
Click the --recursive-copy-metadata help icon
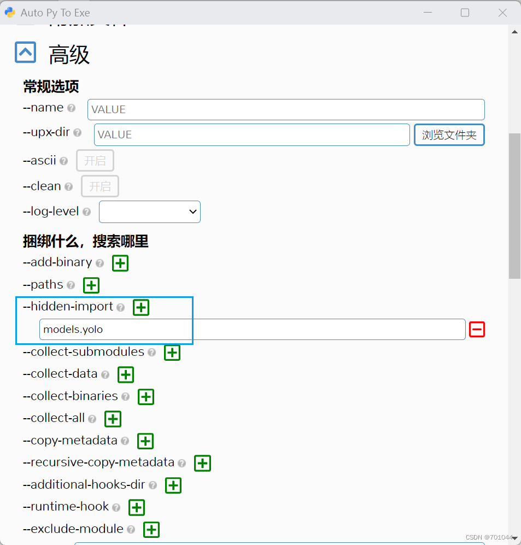click(182, 463)
